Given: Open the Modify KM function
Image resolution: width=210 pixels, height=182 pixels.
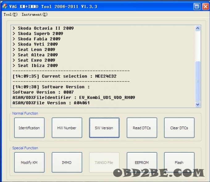Looking at the screenshot, I should [x=29, y=162].
